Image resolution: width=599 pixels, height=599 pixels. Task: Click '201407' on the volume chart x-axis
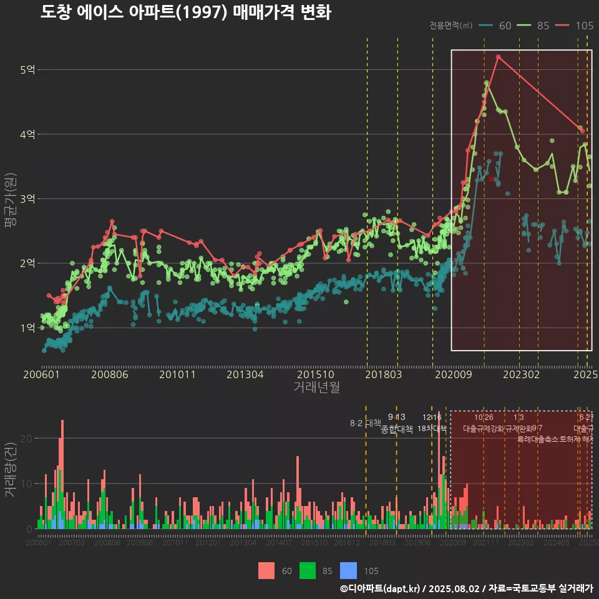(279, 542)
